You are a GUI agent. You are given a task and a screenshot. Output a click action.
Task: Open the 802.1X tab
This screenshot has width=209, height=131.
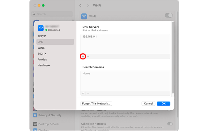pyautogui.click(x=42, y=54)
